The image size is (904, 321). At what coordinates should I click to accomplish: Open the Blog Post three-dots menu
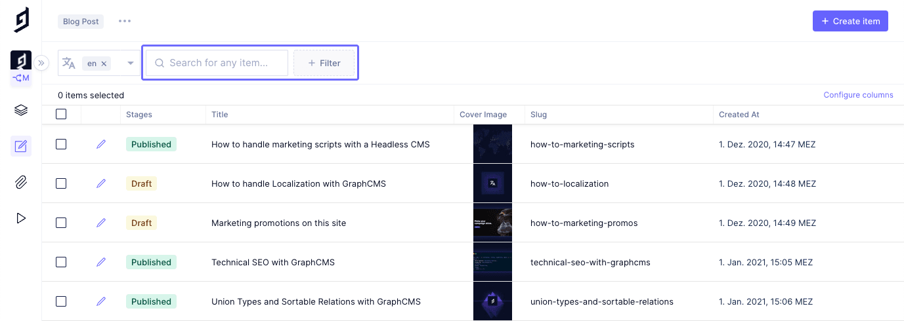click(125, 21)
